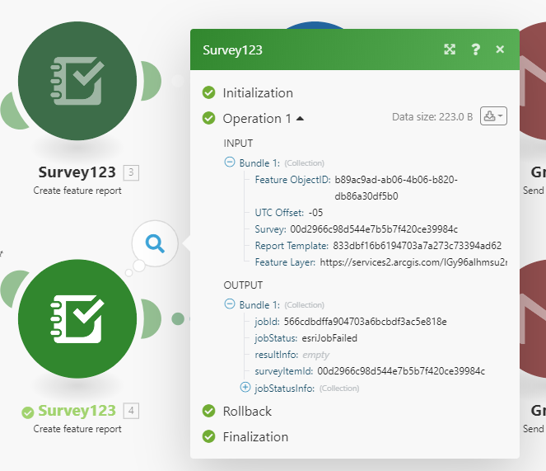
Task: Click the lower green Survey123 module title
Action: point(77,410)
